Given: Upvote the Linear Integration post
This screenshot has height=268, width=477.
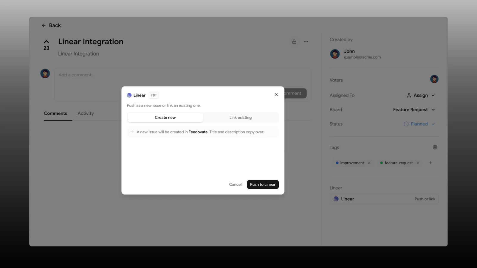Looking at the screenshot, I should (47, 42).
